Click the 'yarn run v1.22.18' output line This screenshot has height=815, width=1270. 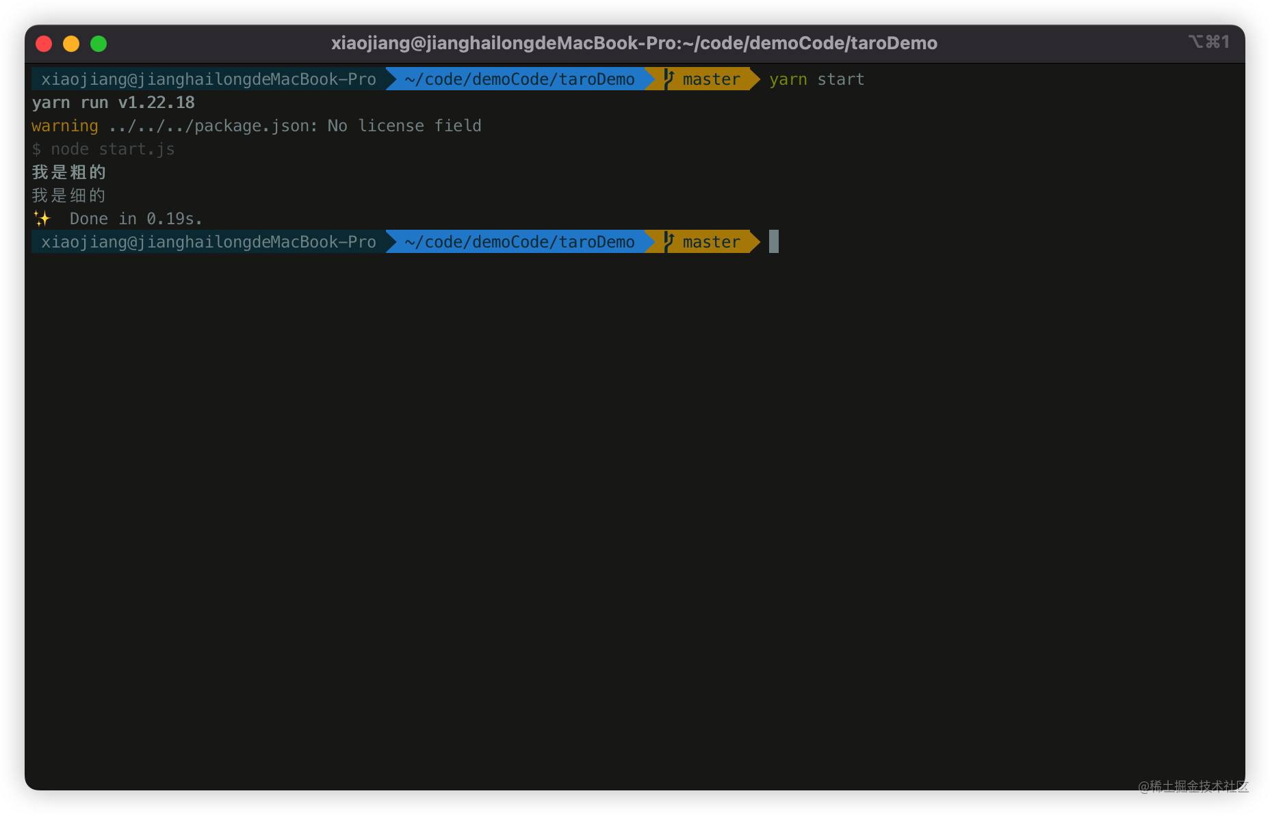pos(114,103)
